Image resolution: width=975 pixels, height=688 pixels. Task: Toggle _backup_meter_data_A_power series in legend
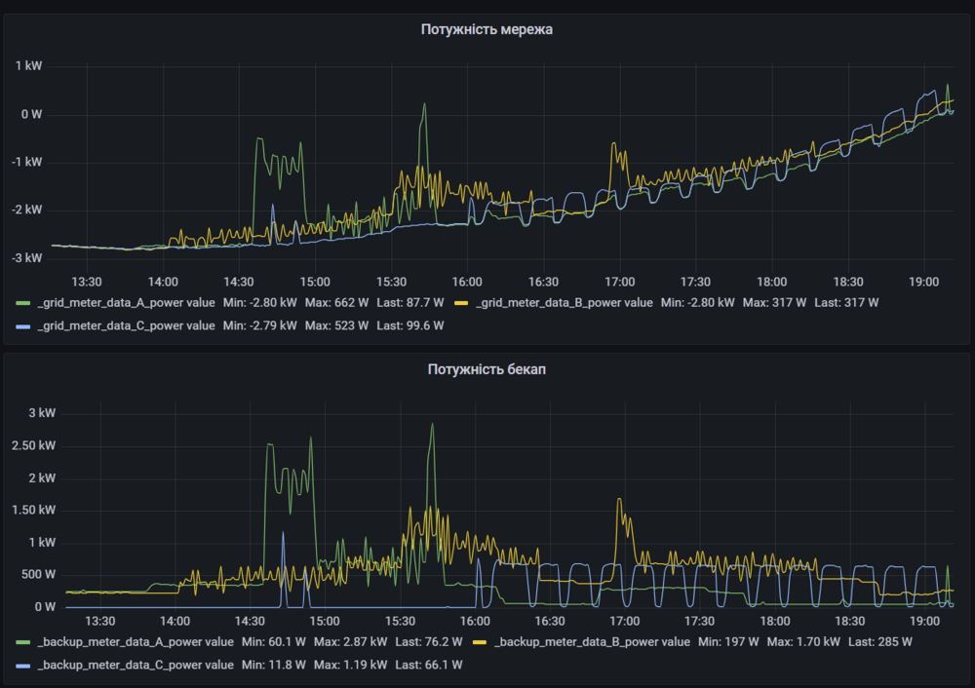tap(136, 642)
